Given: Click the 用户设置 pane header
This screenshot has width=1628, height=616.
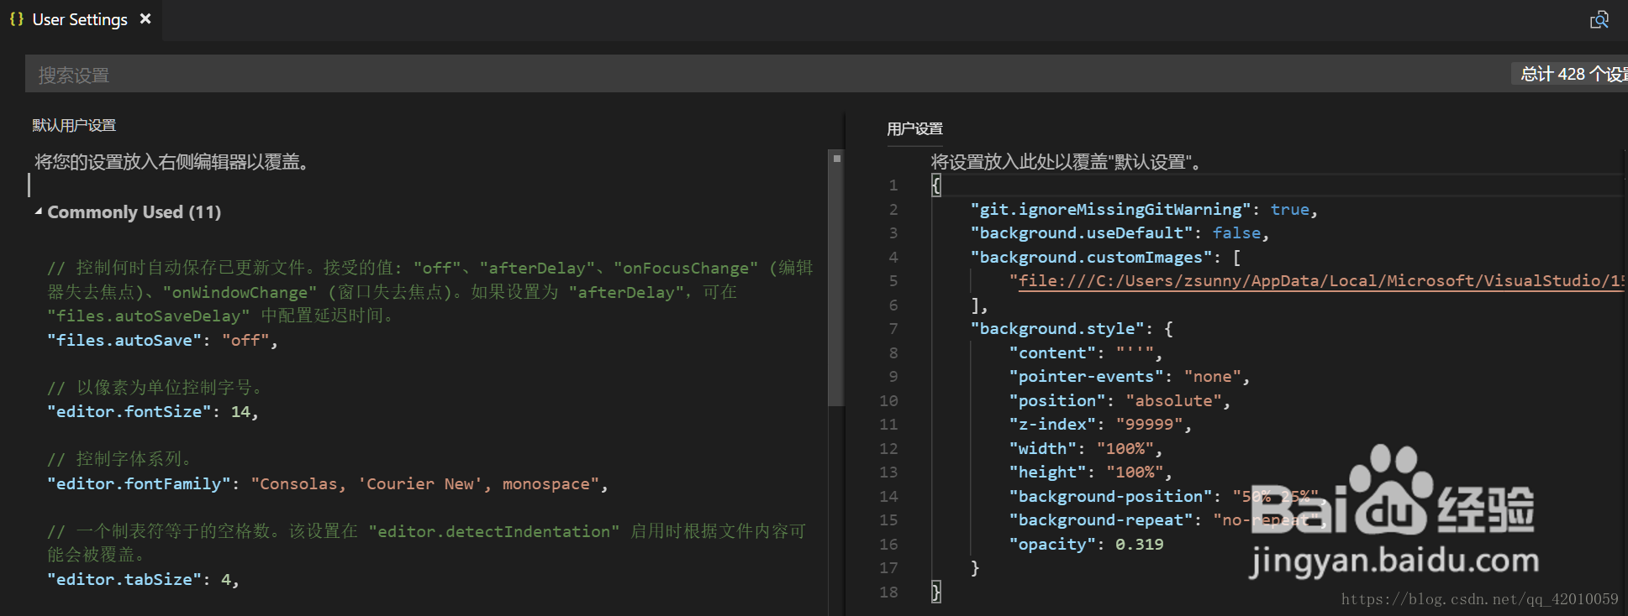Looking at the screenshot, I should click(x=914, y=128).
